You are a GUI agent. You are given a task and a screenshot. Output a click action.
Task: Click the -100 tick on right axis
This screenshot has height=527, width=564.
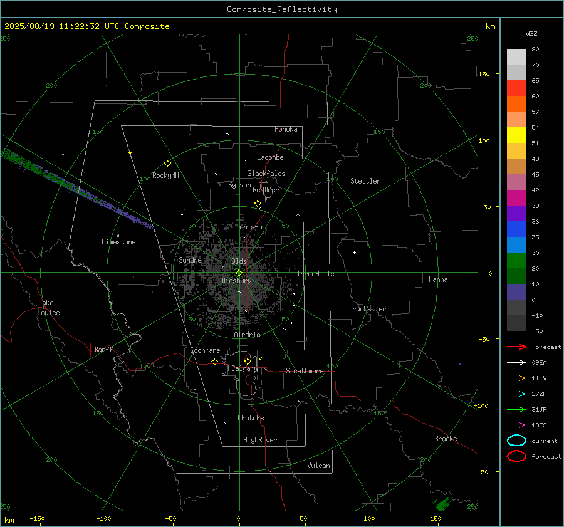[x=483, y=405]
